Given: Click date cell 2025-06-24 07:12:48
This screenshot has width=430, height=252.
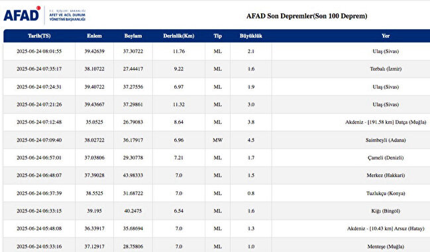Looking at the screenshot, I should (39, 122).
